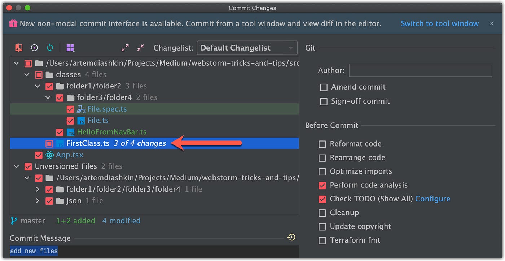Select the File.spec.ts file name
505x261 pixels.
point(107,109)
